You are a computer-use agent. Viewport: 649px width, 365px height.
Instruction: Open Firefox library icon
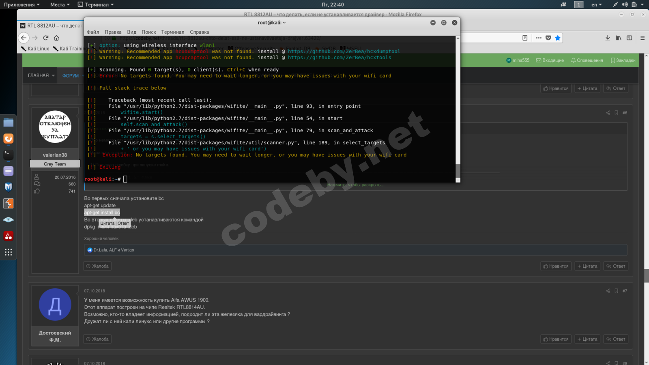pyautogui.click(x=619, y=38)
